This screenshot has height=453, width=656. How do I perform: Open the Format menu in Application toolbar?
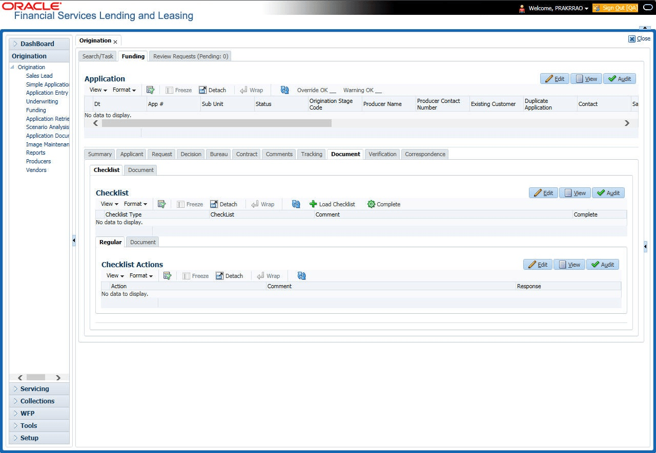pos(125,90)
